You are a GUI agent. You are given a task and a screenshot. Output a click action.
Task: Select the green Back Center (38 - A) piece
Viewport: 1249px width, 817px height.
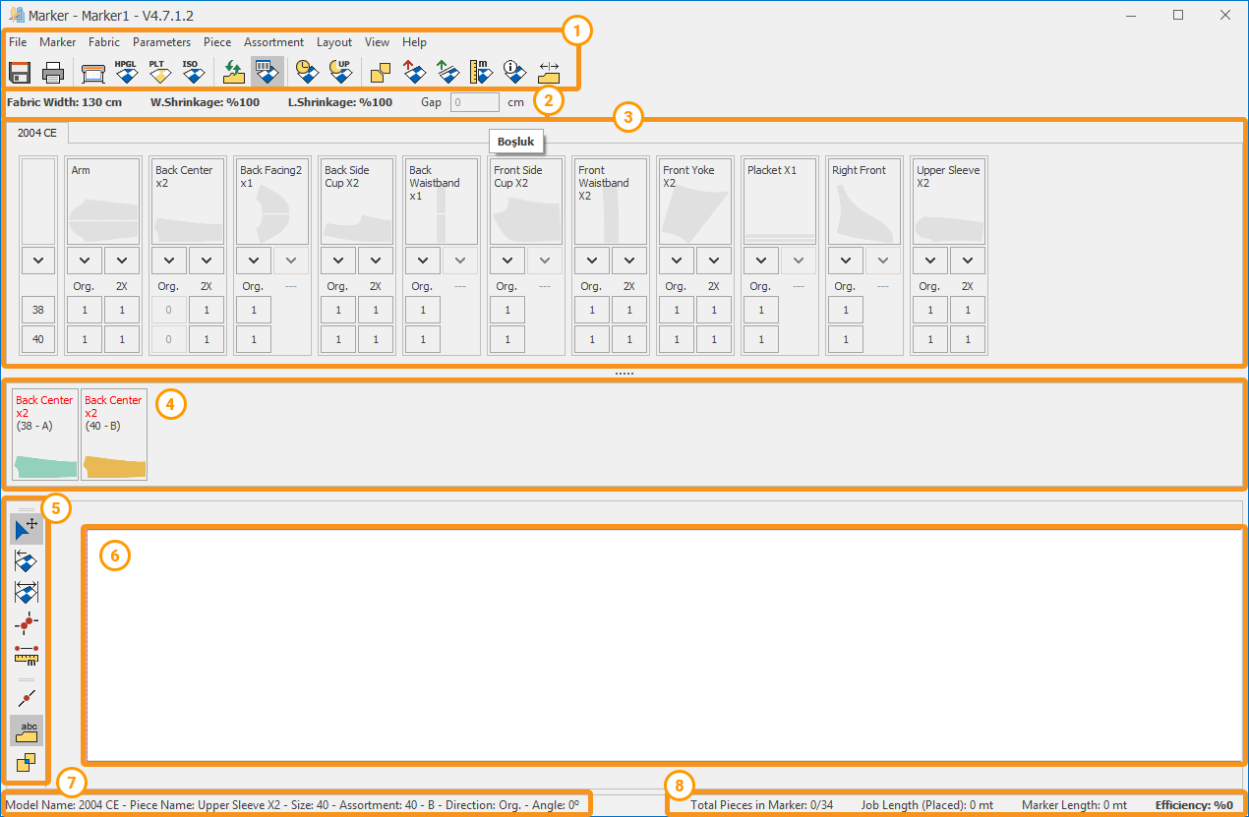click(45, 435)
